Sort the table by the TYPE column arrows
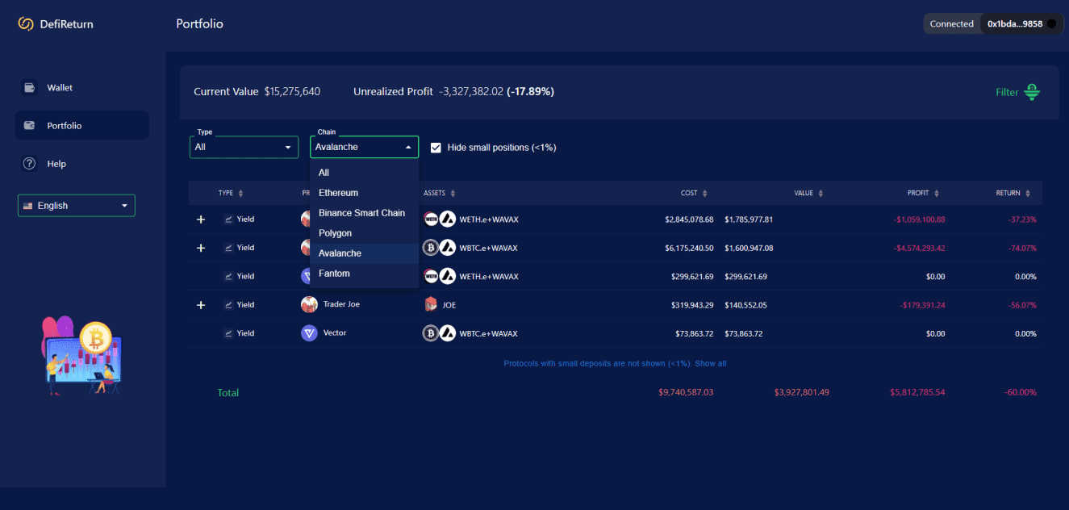The height and width of the screenshot is (510, 1069). (x=240, y=194)
